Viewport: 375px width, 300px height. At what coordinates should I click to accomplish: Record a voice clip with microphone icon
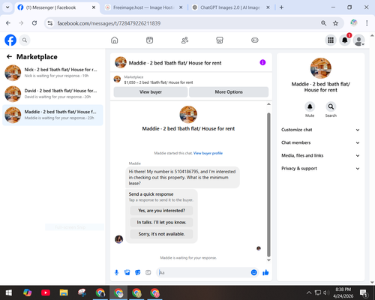116,272
